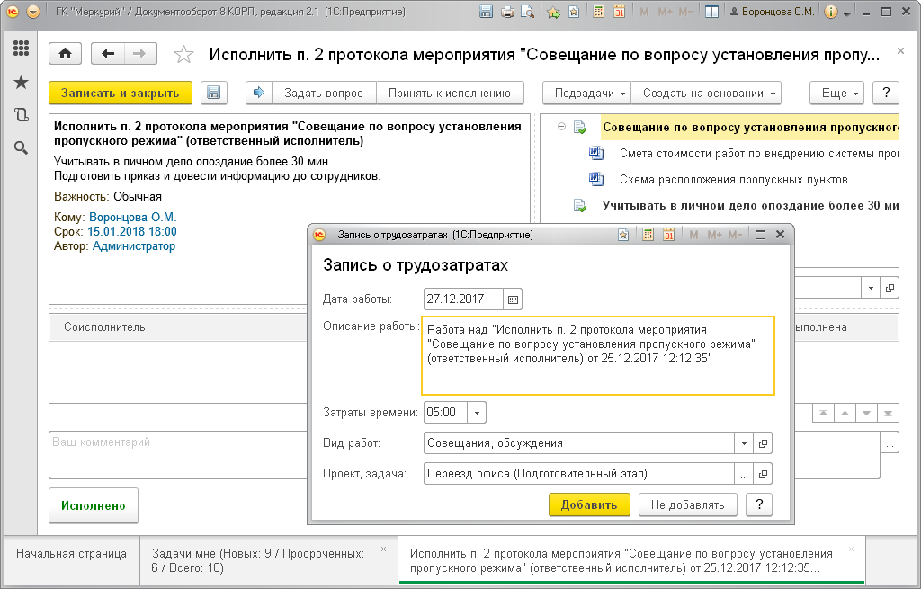
Task: Click M+ memory button in main title bar
Action: click(x=665, y=12)
